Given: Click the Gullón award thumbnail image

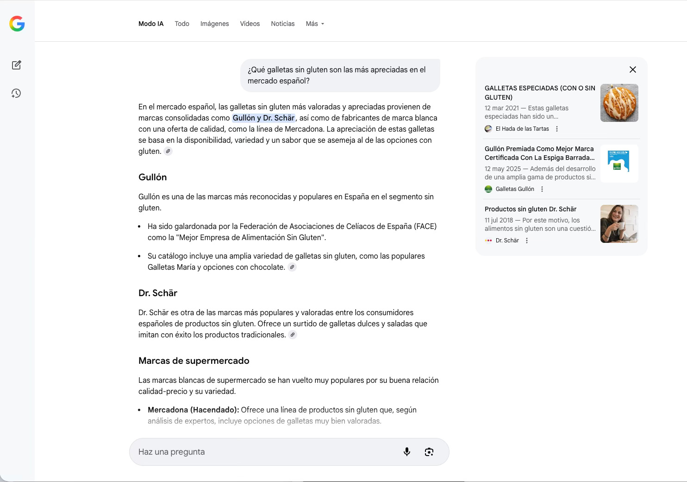Looking at the screenshot, I should (619, 164).
